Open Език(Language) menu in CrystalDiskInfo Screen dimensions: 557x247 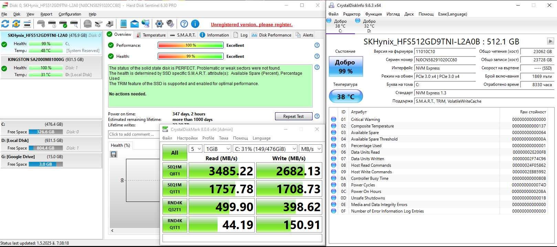tap(452, 14)
